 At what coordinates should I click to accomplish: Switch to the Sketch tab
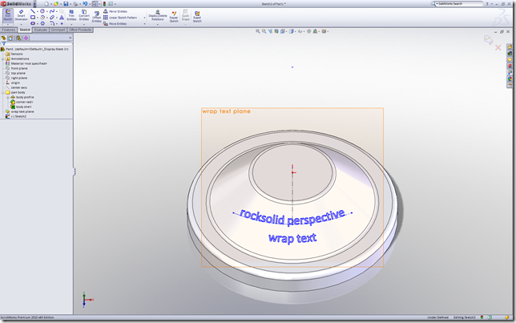[x=25, y=30]
